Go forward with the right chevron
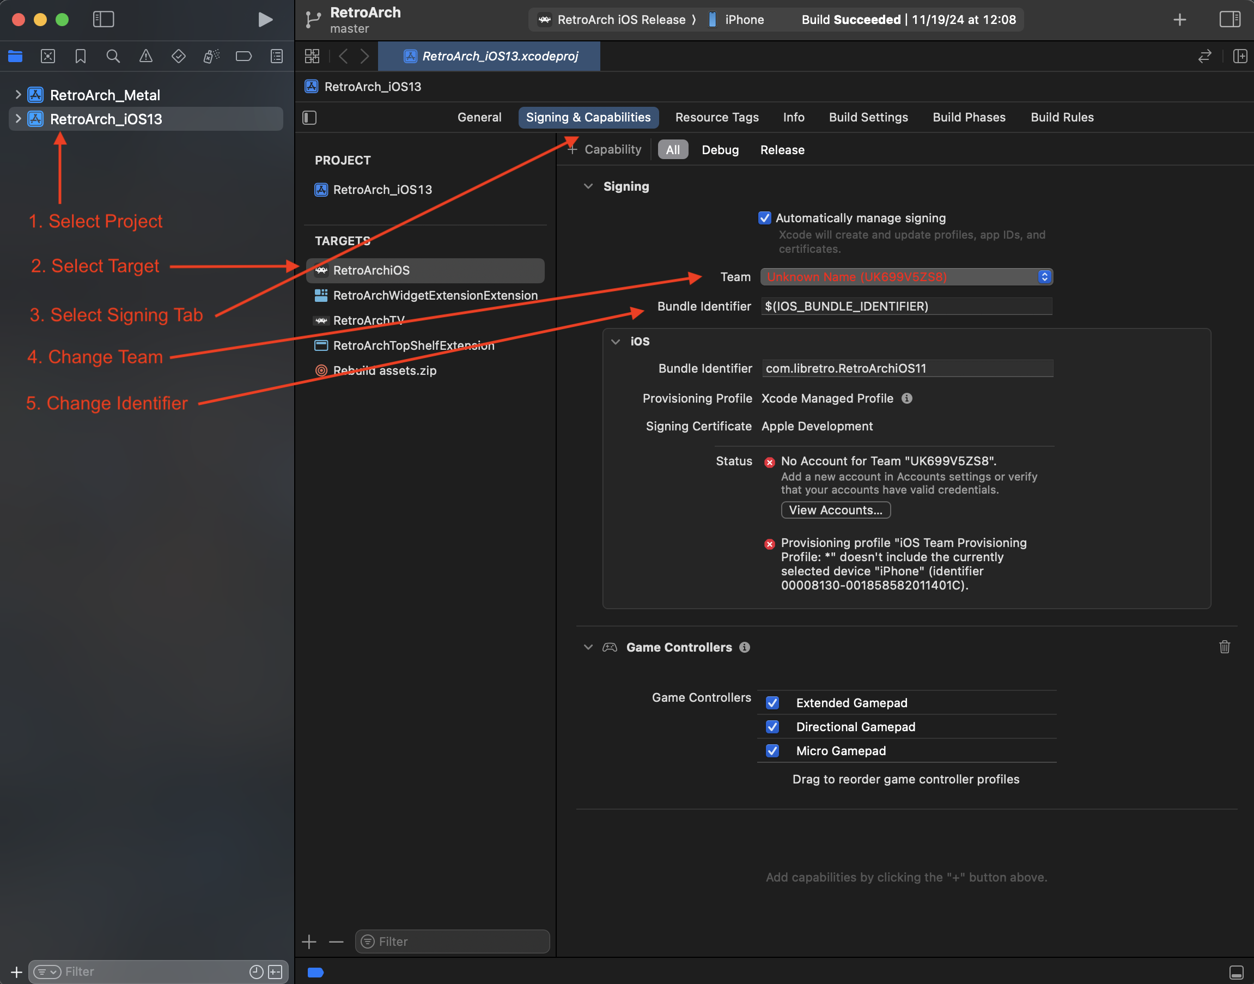Screen dimensions: 1254x984 (x=364, y=57)
